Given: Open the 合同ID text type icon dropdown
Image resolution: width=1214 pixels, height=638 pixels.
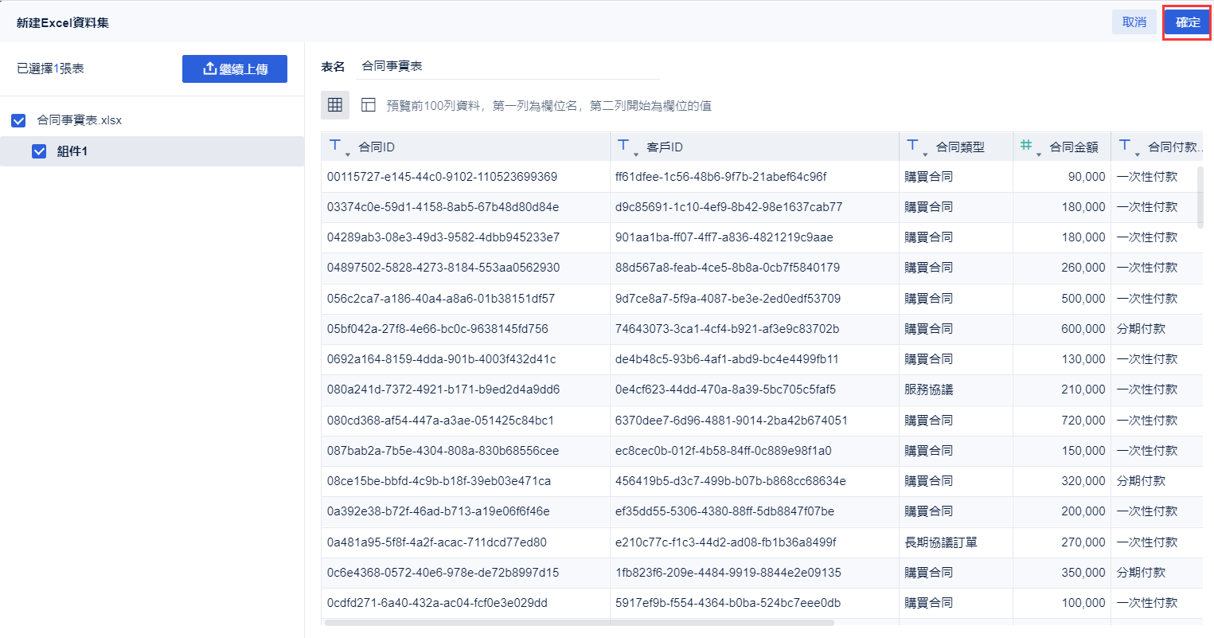Looking at the screenshot, I should tap(338, 147).
